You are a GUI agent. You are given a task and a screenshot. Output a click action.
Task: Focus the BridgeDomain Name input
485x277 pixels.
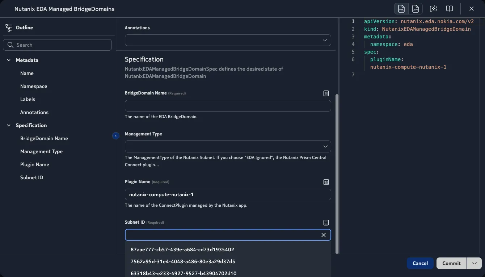(228, 106)
